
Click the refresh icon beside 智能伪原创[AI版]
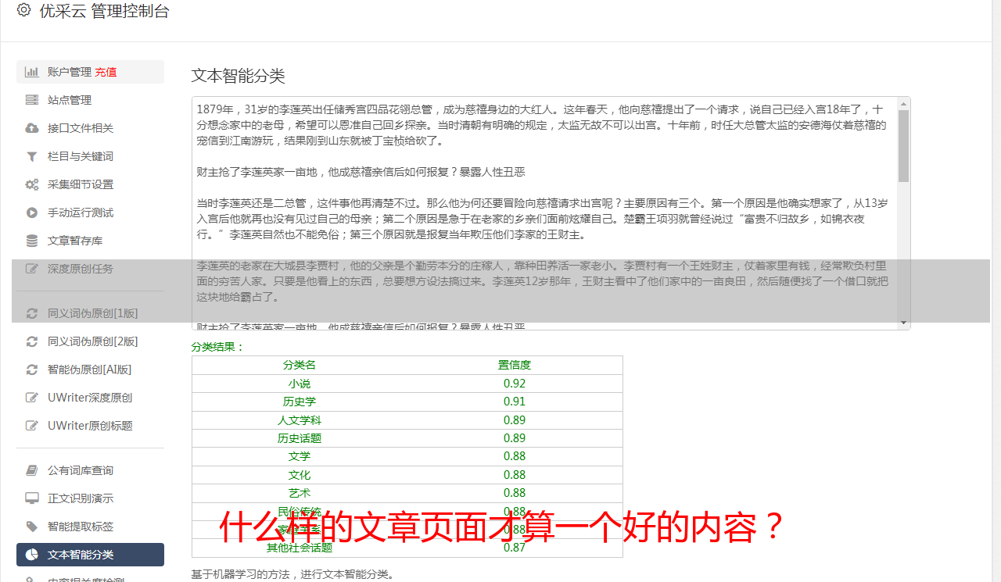[32, 370]
